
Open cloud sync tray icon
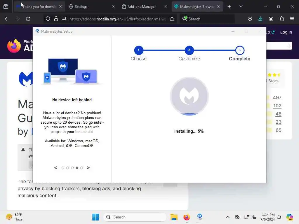237,217
